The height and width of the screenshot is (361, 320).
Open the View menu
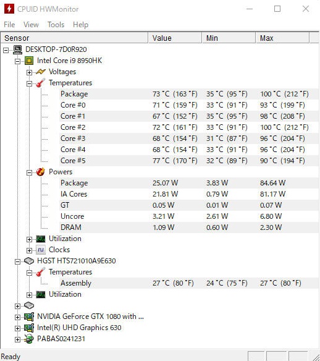(31, 25)
